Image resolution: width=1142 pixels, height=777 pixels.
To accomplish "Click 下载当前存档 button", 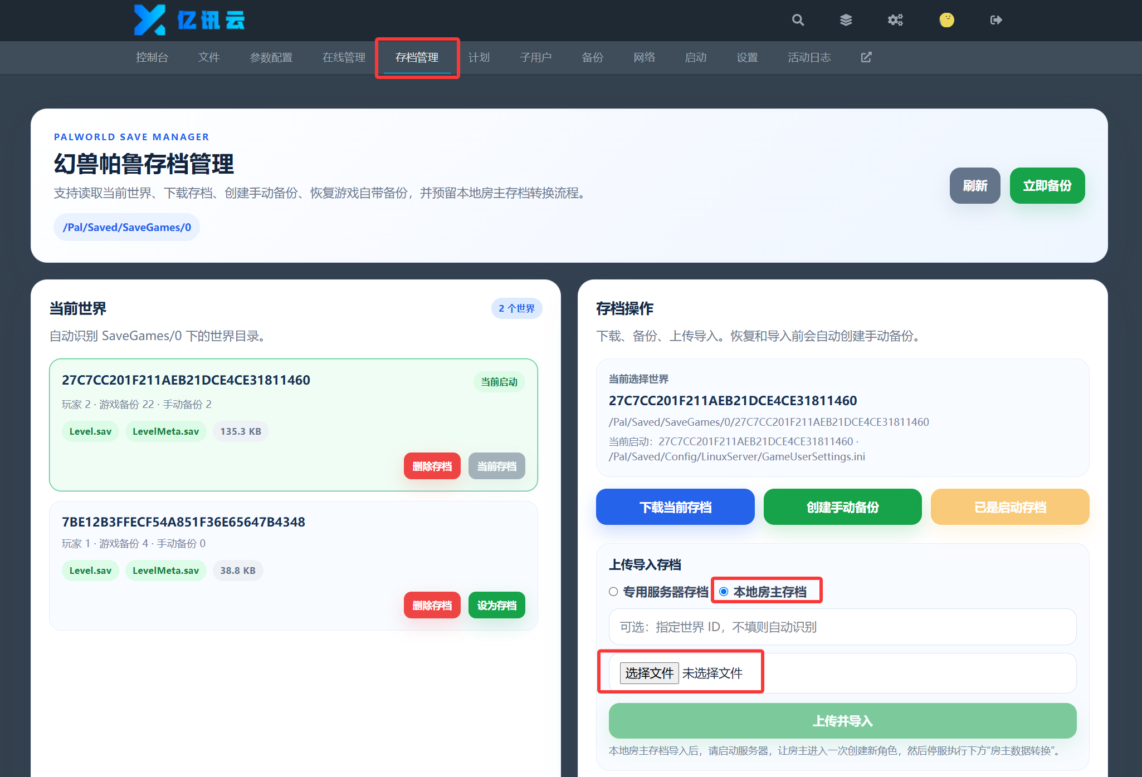I will (x=675, y=507).
